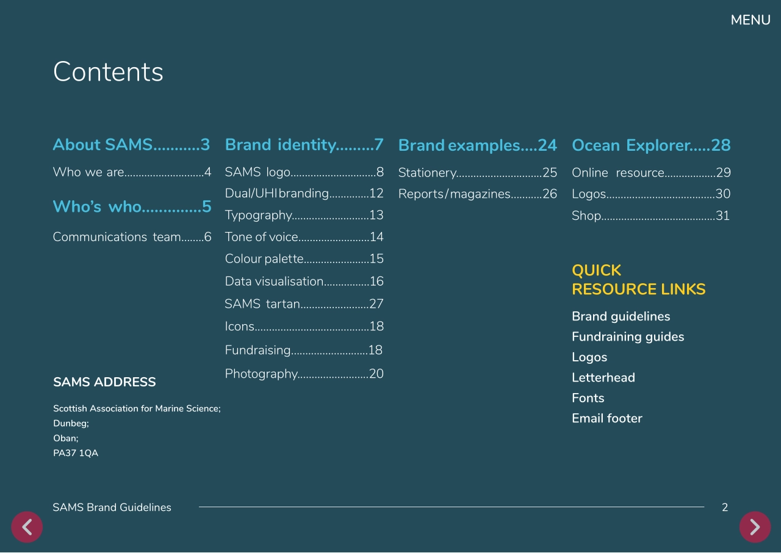Open the Letterhead quick resource link

click(x=603, y=377)
